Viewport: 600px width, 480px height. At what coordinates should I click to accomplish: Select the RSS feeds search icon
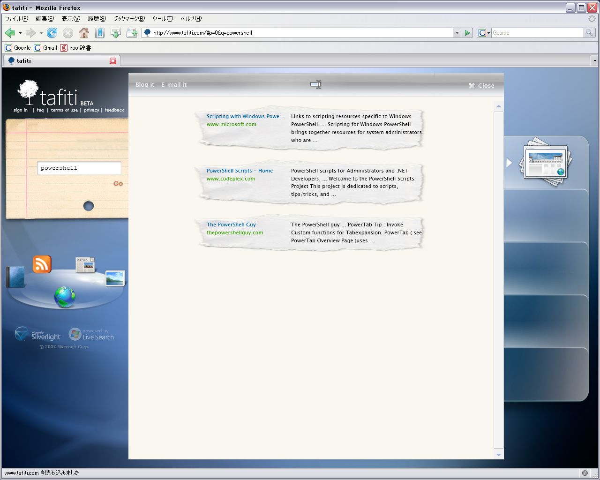pos(42,264)
